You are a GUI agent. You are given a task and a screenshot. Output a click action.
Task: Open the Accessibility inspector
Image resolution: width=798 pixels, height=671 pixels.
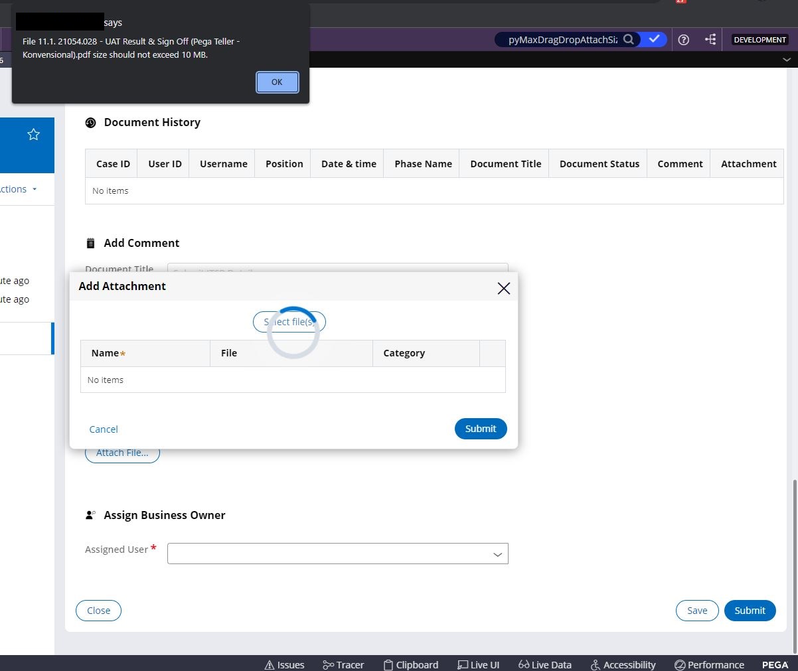pyautogui.click(x=623, y=664)
